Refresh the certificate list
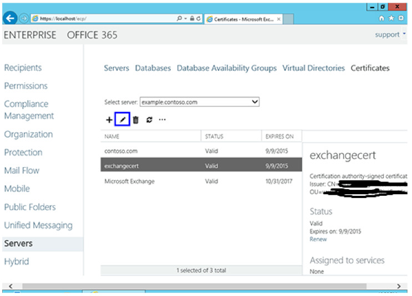Viewport: 412px width, 296px height. [149, 120]
